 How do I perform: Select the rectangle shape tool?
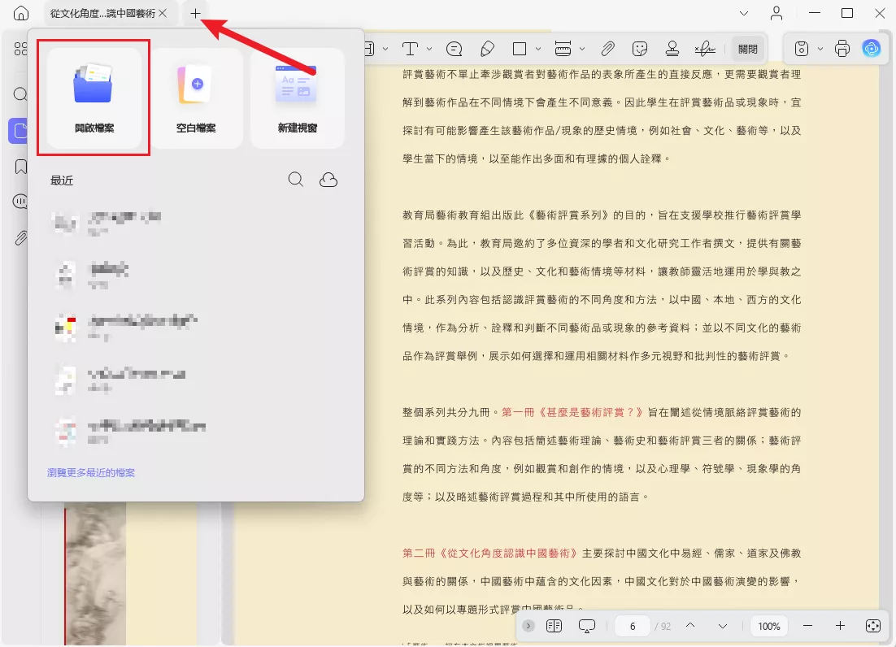520,49
